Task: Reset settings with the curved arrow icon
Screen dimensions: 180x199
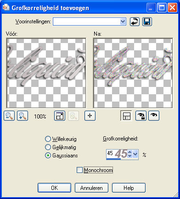Action: [135, 22]
